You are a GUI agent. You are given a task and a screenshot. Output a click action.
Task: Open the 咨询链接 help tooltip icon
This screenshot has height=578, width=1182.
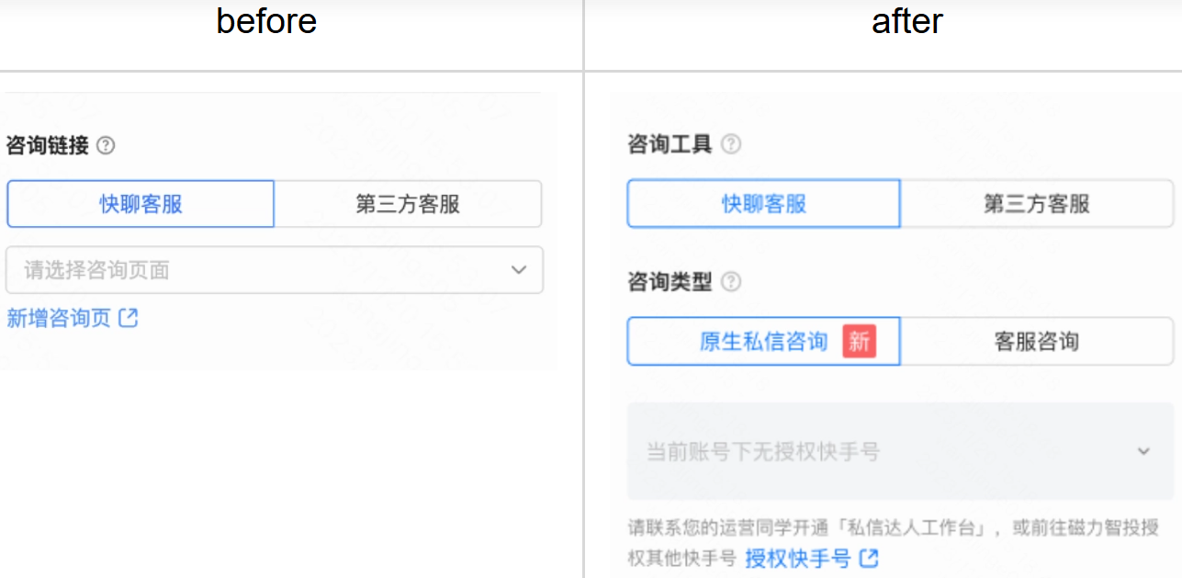[x=103, y=143]
